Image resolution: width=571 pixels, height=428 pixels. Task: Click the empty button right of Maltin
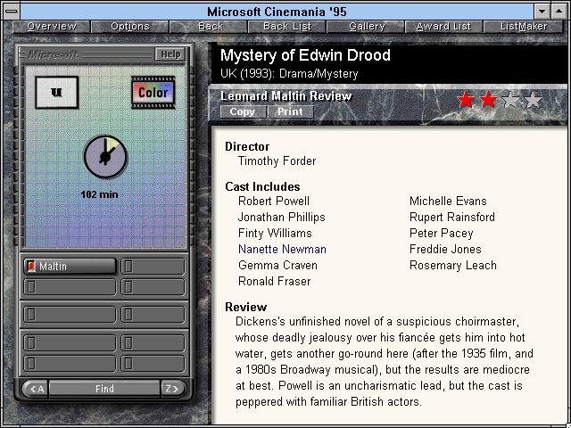153,267
